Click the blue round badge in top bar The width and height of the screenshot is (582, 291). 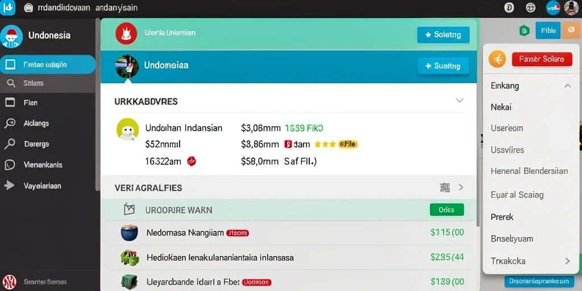553,8
